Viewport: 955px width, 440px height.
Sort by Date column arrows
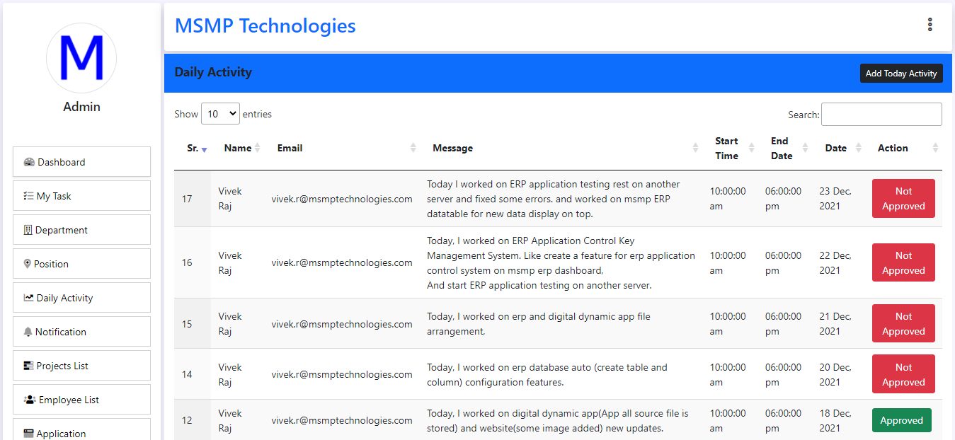click(859, 148)
